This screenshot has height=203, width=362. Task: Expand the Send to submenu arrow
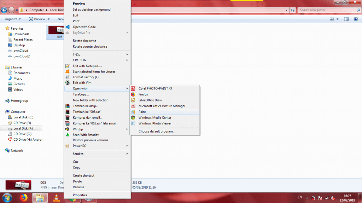click(x=127, y=154)
